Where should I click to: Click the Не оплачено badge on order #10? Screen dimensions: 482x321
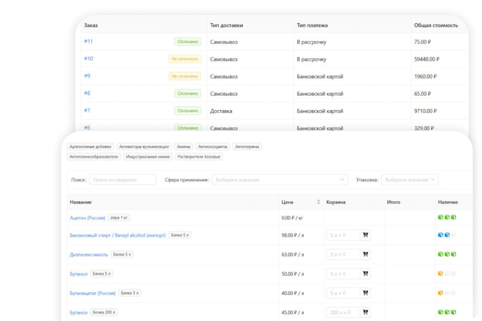[185, 59]
